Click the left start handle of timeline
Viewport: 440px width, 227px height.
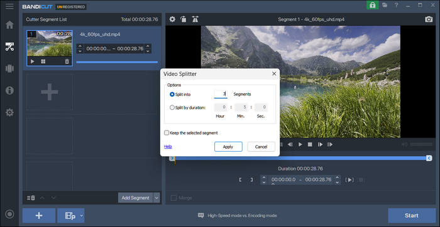tap(172, 159)
